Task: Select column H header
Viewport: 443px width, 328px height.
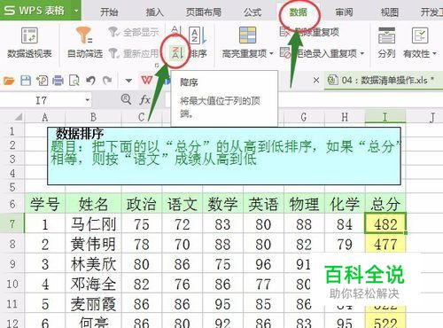Action: pos(345,117)
